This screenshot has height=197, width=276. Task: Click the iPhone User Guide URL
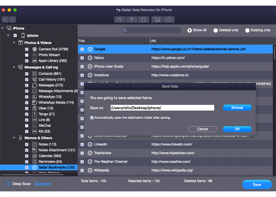point(180,66)
